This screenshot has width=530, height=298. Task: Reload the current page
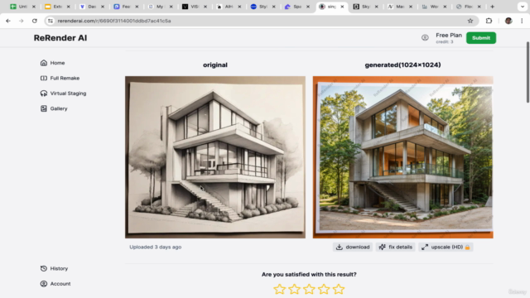(x=35, y=21)
